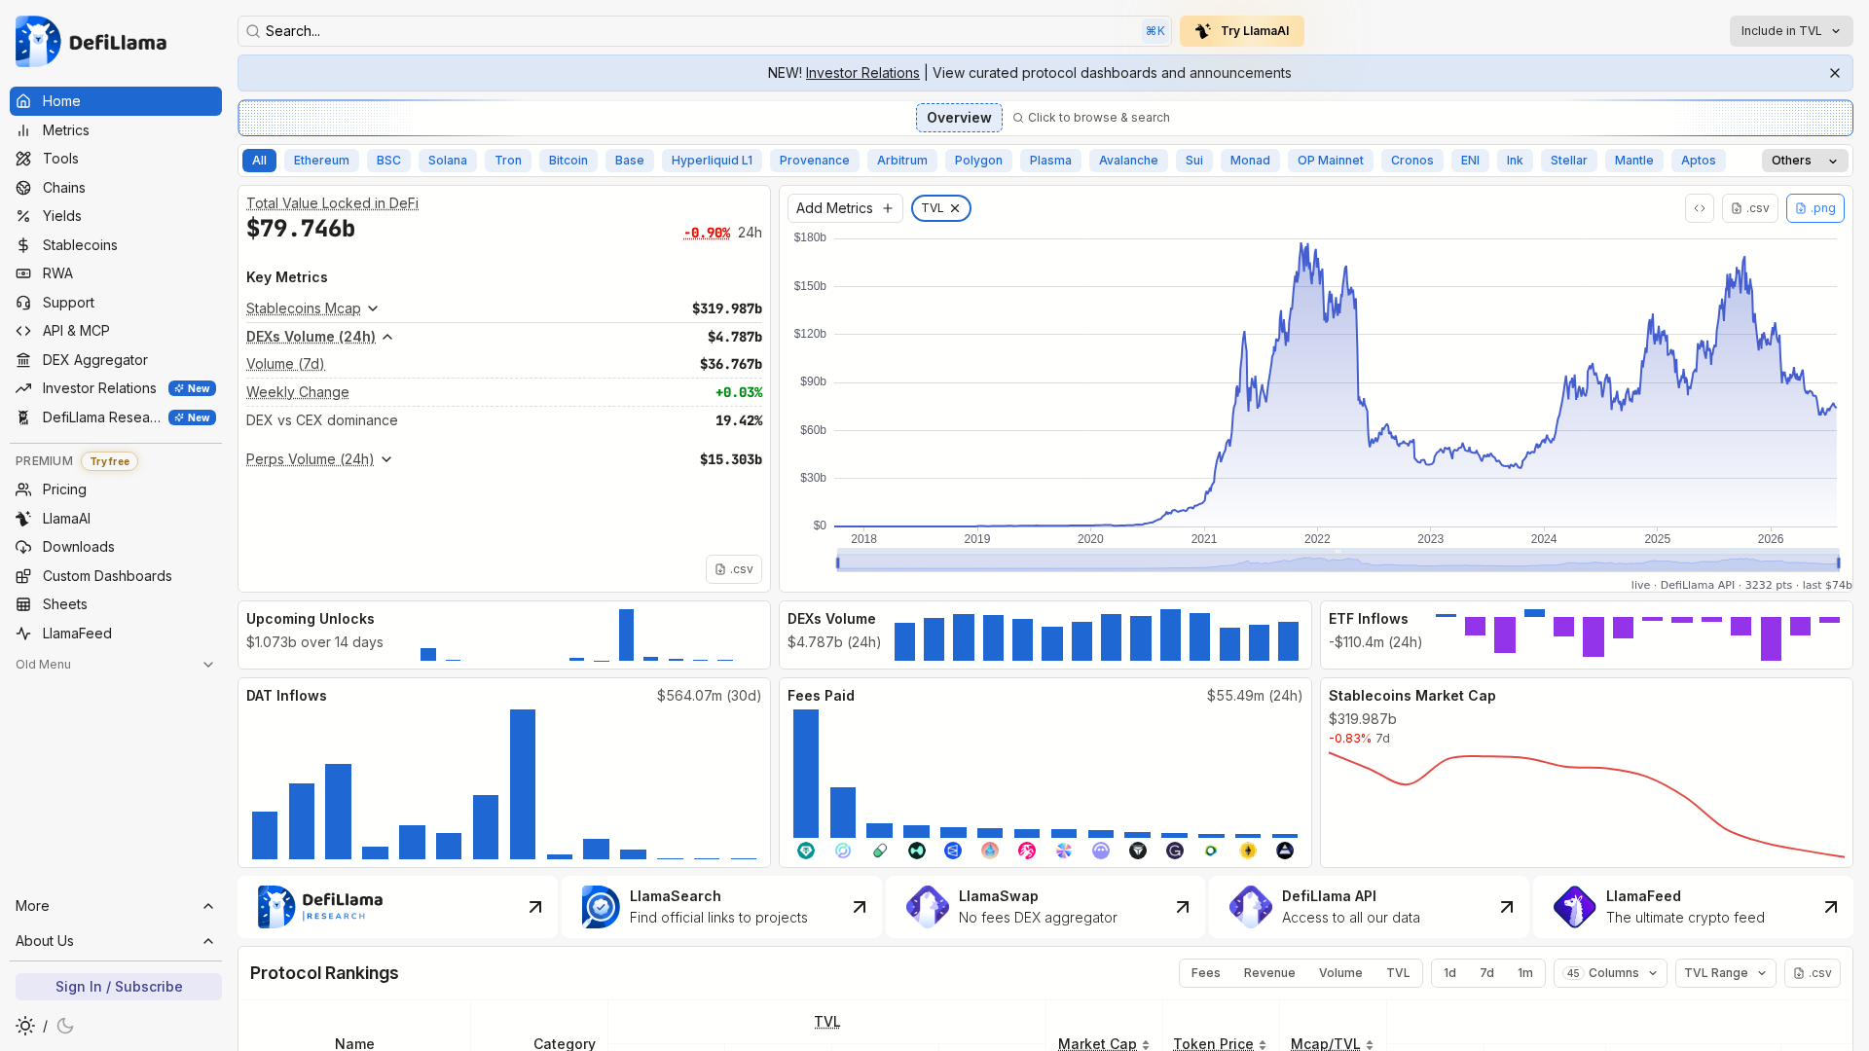The height and width of the screenshot is (1051, 1869).
Task: Click the Yields percent icon
Action: coord(23,216)
